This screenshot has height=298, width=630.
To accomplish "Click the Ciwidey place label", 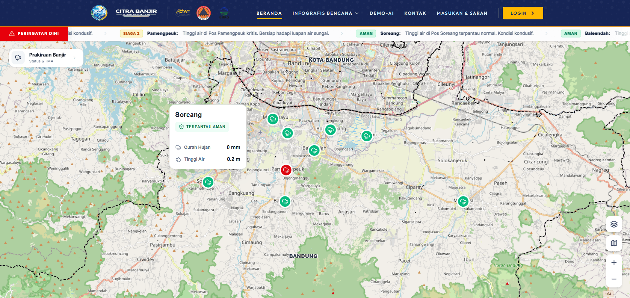I will click(x=146, y=260).
